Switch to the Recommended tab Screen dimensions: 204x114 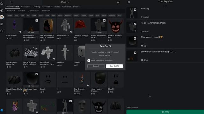coord(12,7)
